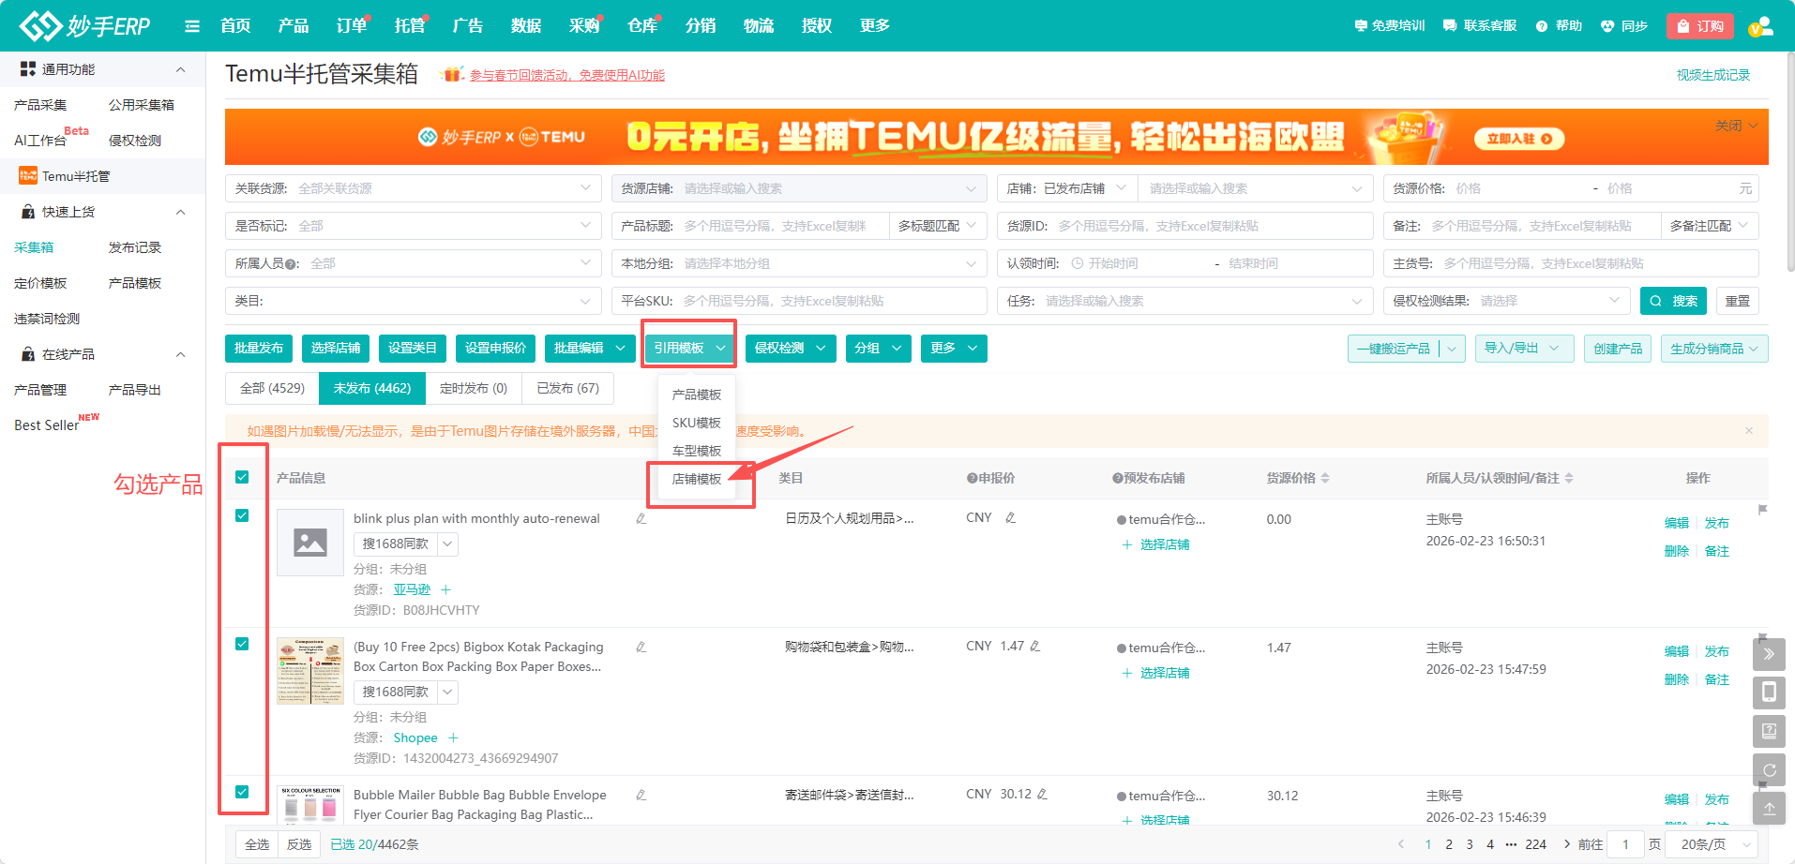Viewport: 1795px width, 864px height.
Task: Click the back-to-top arrow icon
Action: [1769, 809]
